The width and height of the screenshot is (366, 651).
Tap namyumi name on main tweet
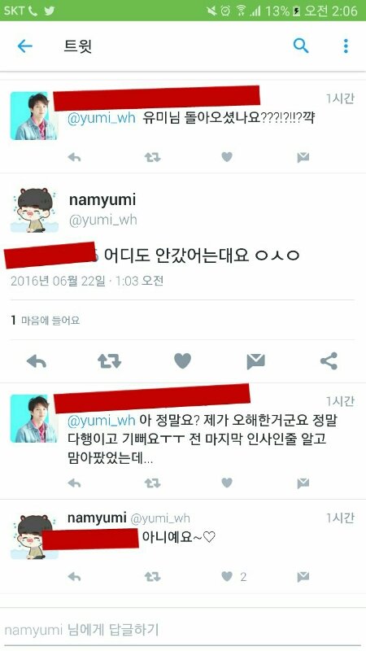pos(102,199)
